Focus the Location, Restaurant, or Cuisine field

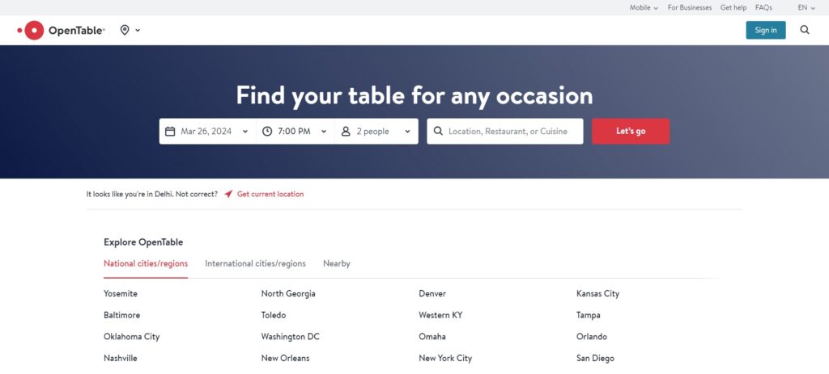click(505, 132)
